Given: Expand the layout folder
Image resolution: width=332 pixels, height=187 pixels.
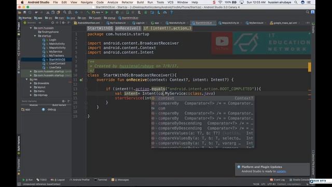Looking at the screenshot, I should pos(31,87).
